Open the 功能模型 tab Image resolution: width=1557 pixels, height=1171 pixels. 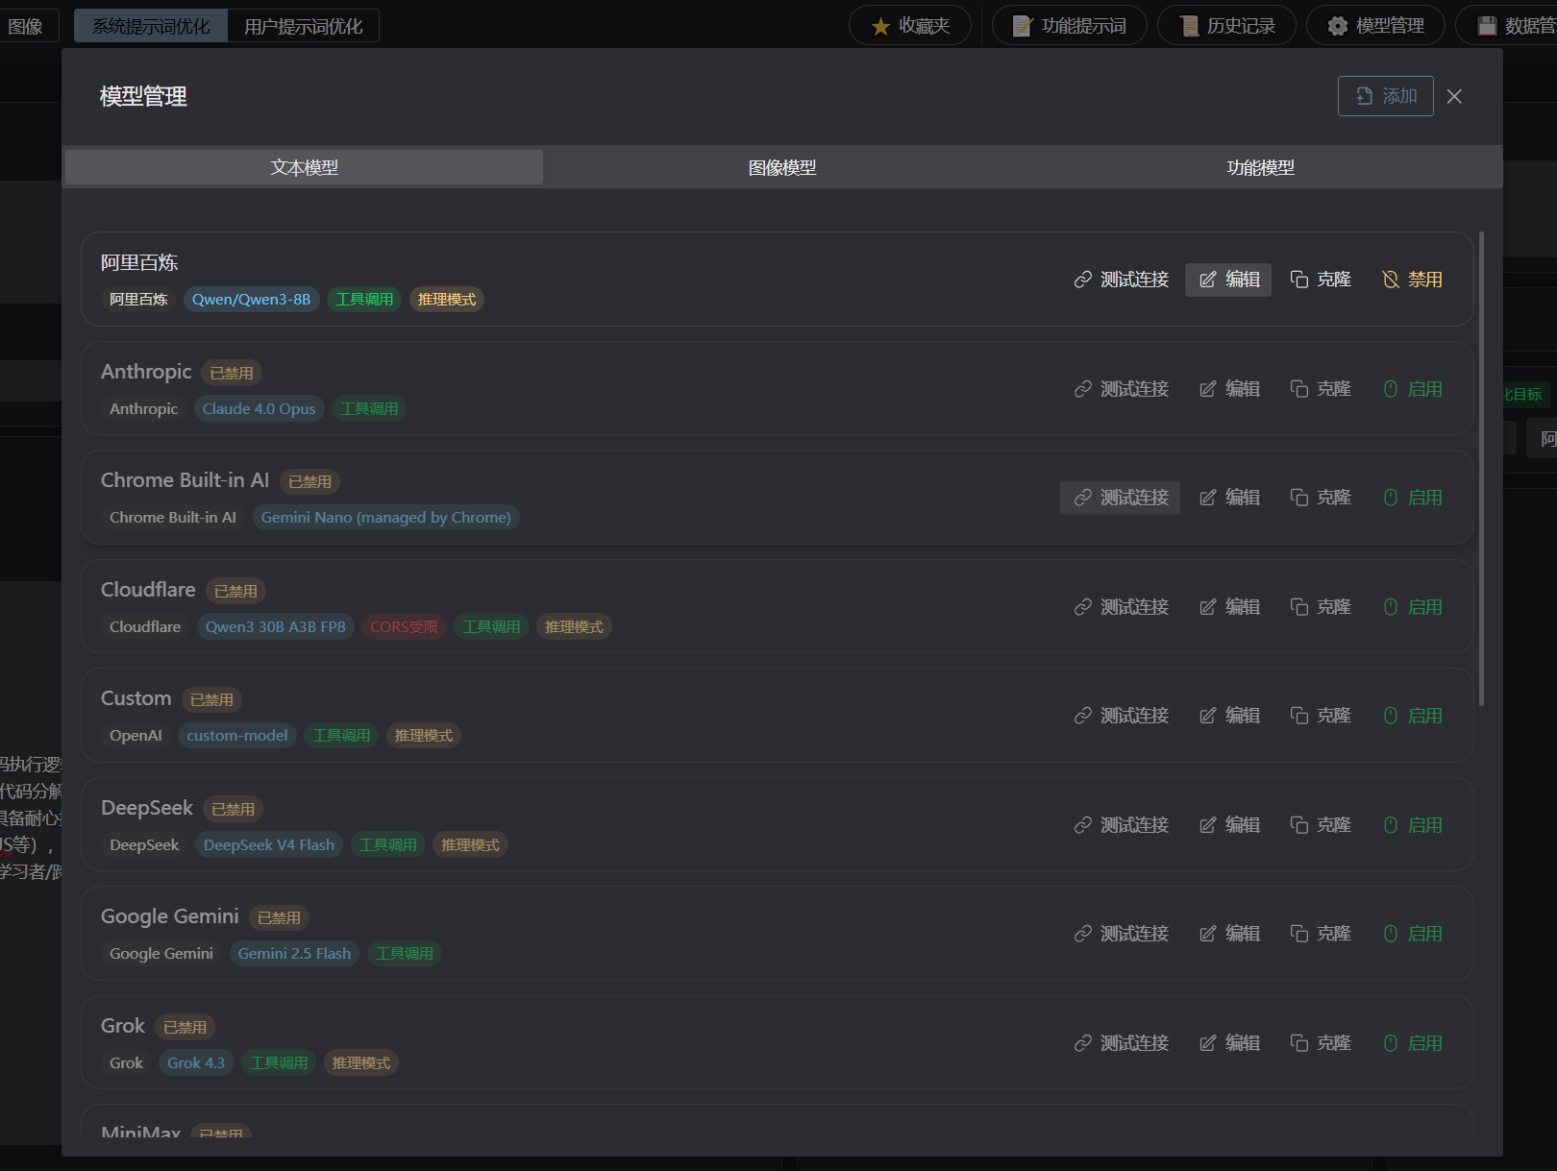(1260, 167)
